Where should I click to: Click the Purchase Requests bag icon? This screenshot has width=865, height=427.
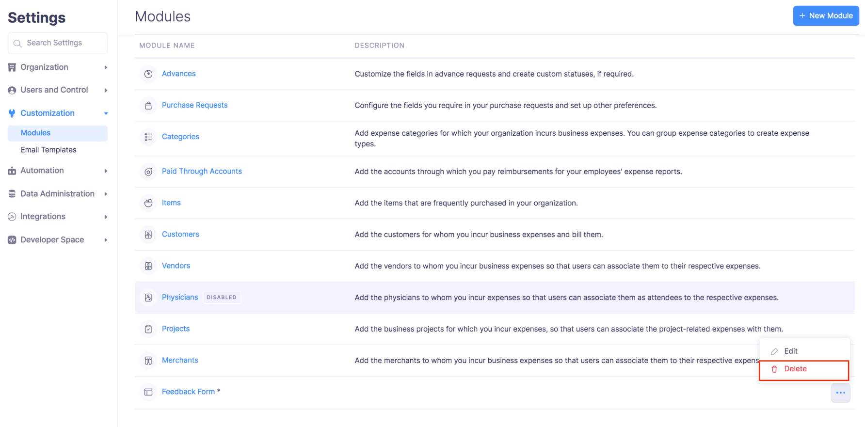[x=148, y=106]
